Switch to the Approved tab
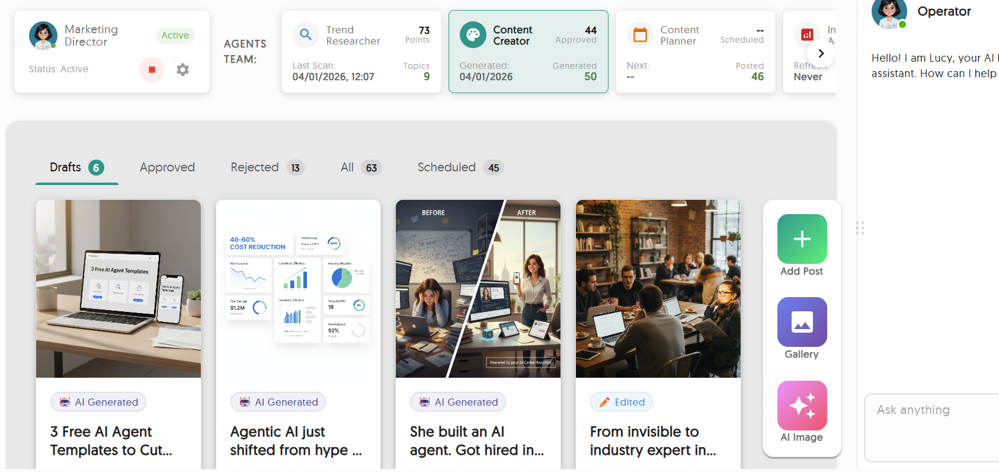 (167, 168)
